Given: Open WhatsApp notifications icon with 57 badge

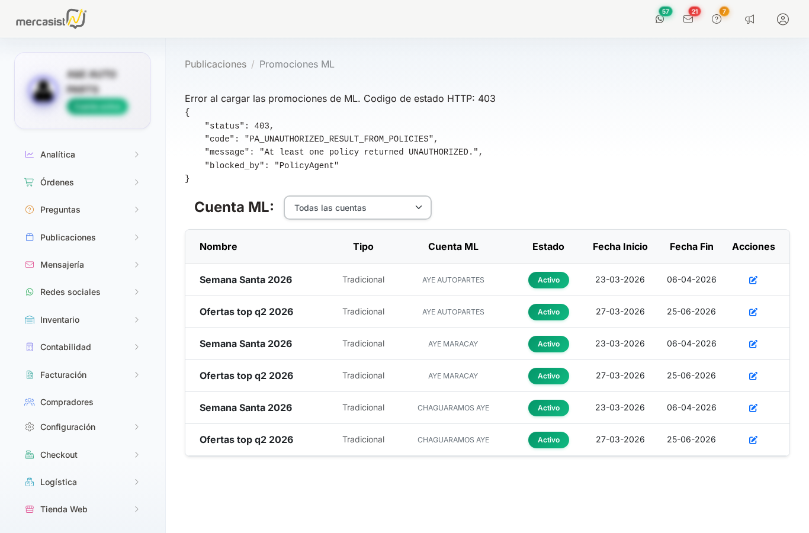Looking at the screenshot, I should tap(660, 19).
